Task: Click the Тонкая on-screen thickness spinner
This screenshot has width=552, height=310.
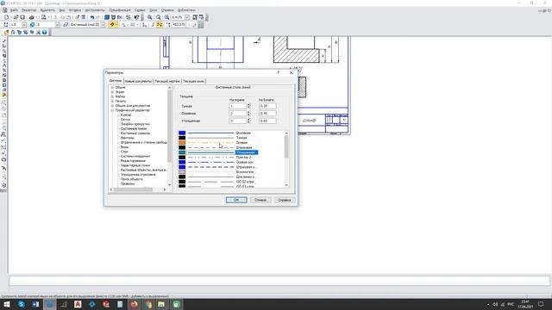Action: click(249, 106)
